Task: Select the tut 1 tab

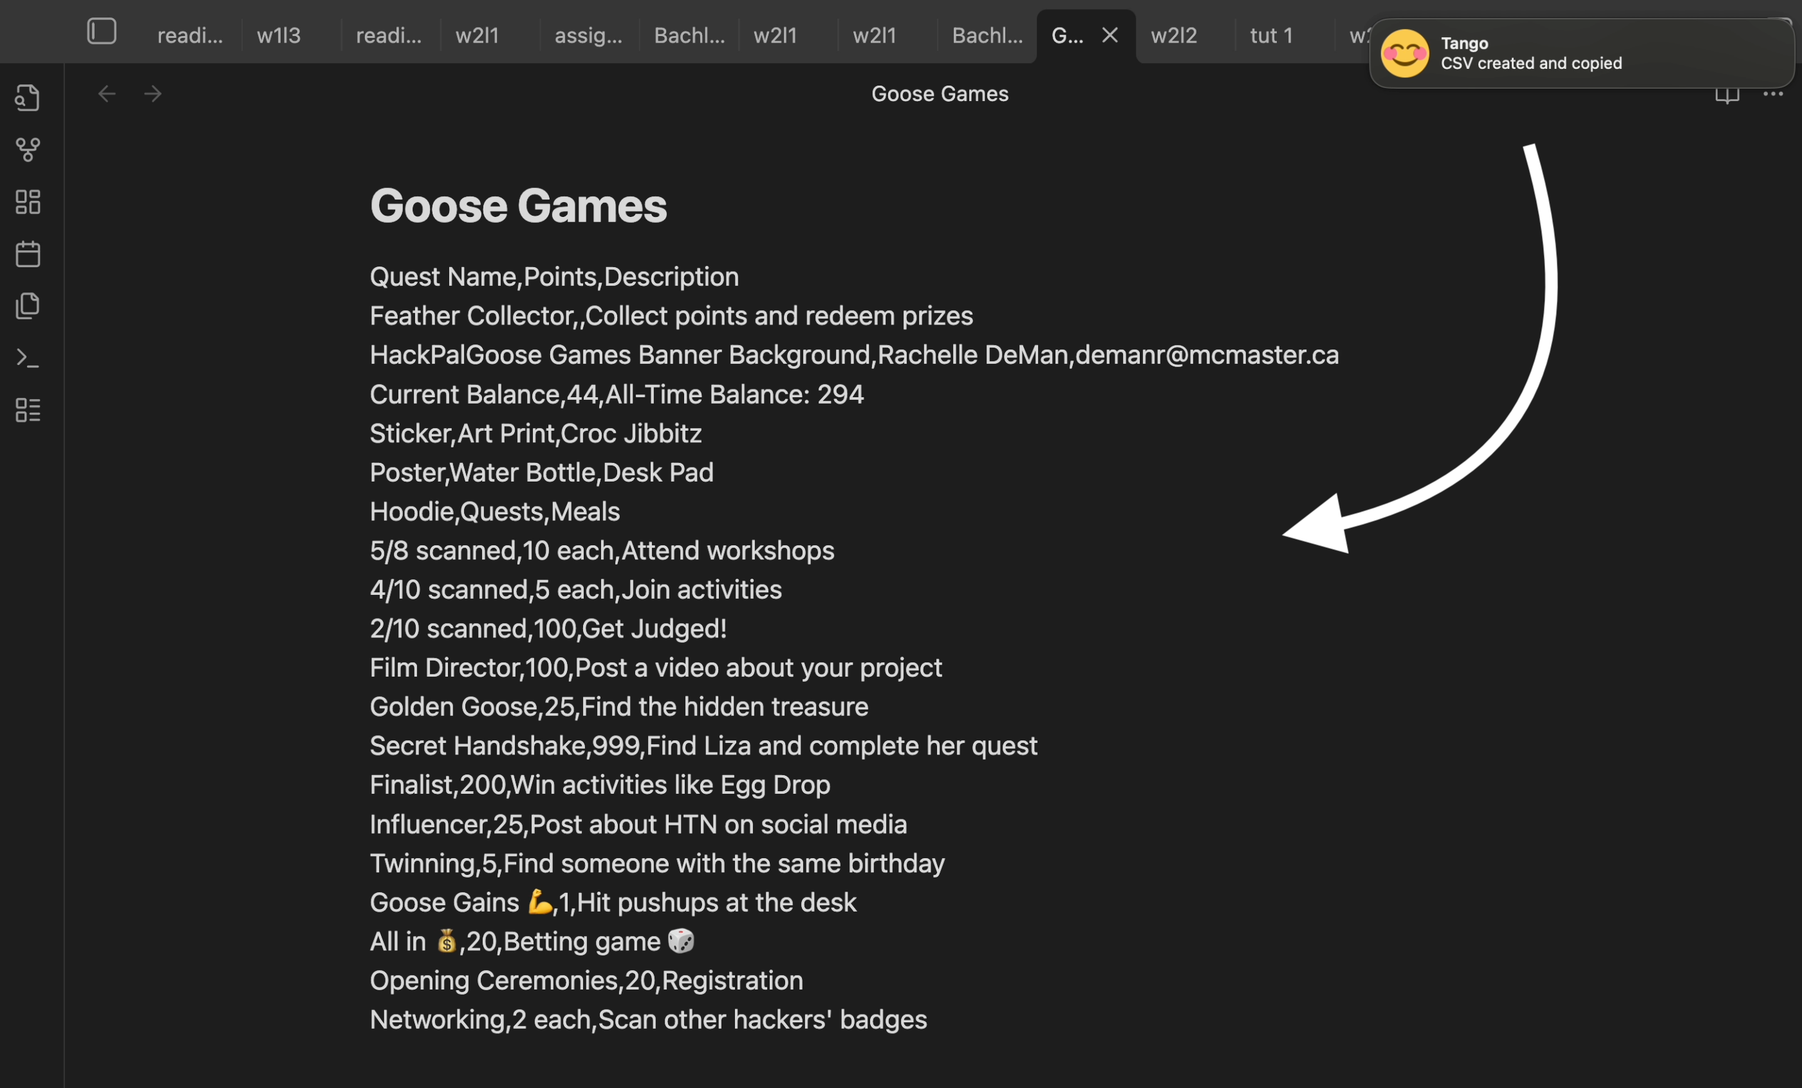Action: [1271, 35]
